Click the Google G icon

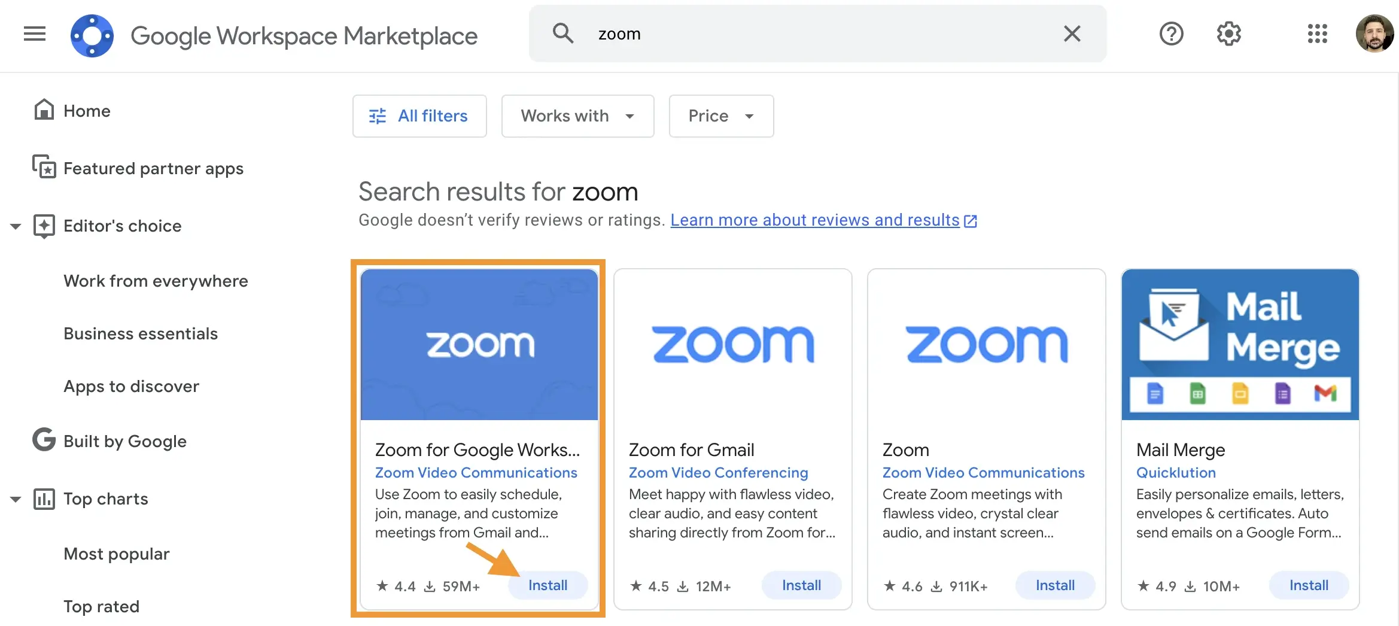pos(44,439)
